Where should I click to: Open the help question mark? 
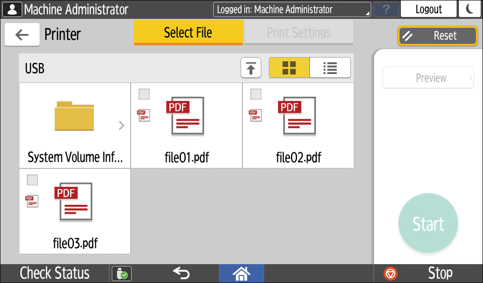click(x=386, y=9)
